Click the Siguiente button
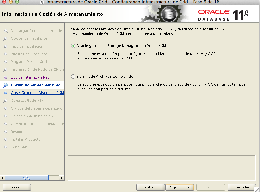 pos(179,187)
